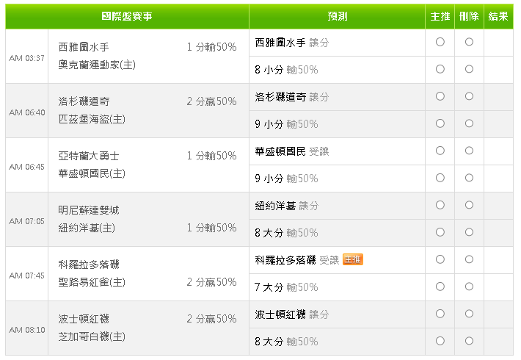Click the 2 分贏50% spread beside 洛杉磯道奇
Viewport: 521px width, 360px height.
(211, 101)
